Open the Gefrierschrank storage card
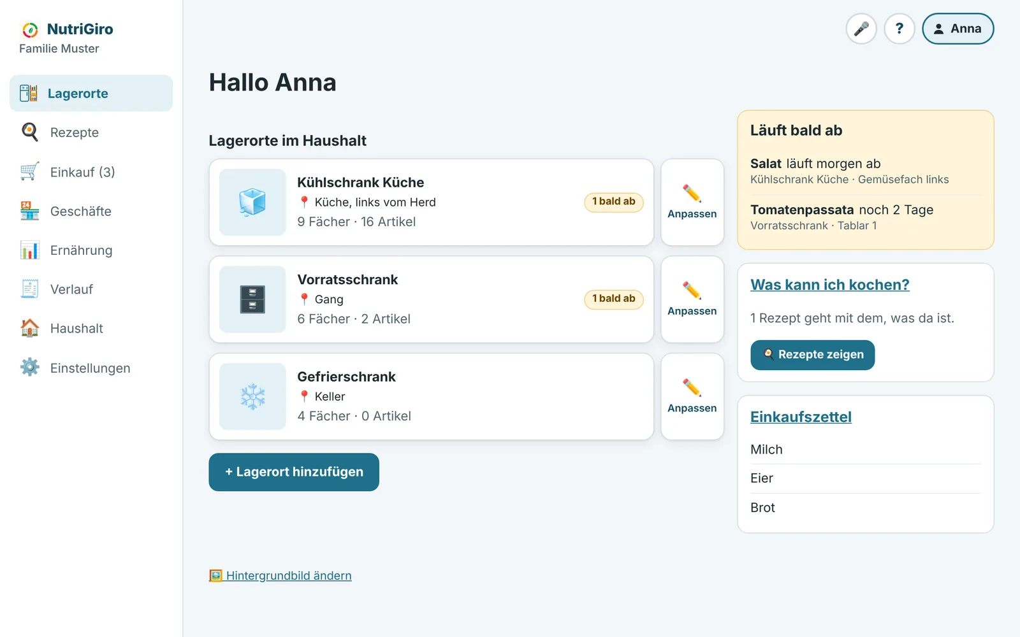 coord(431,396)
